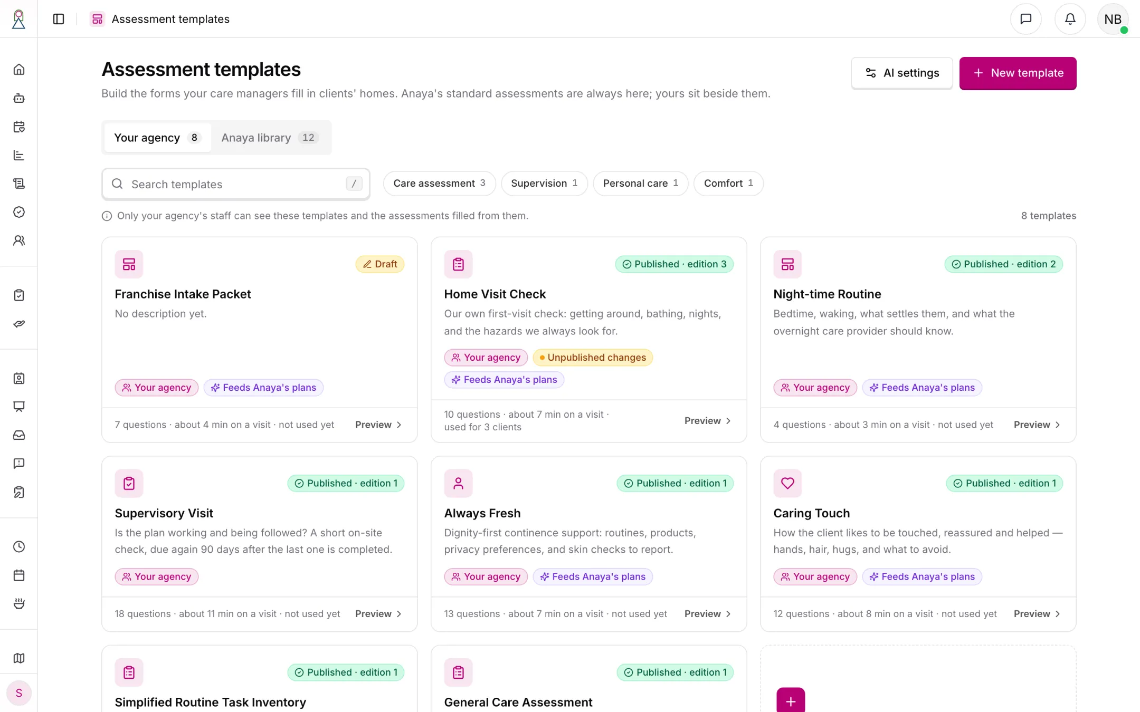1140x712 pixels.
Task: Open the people icon in sidebar
Action: [x=19, y=240]
